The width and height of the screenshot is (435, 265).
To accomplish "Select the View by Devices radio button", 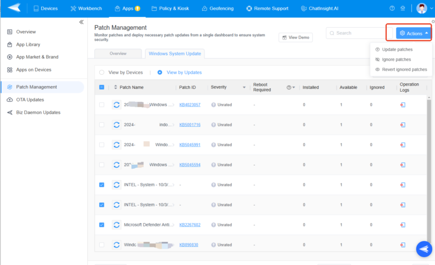I will [x=102, y=72].
